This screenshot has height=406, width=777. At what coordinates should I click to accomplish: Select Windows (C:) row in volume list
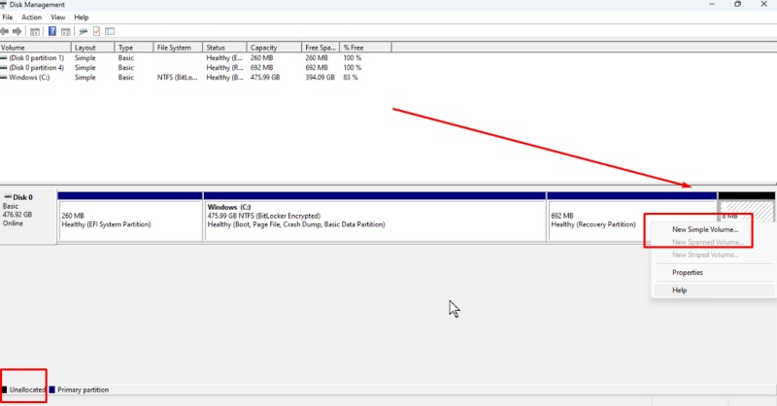29,78
